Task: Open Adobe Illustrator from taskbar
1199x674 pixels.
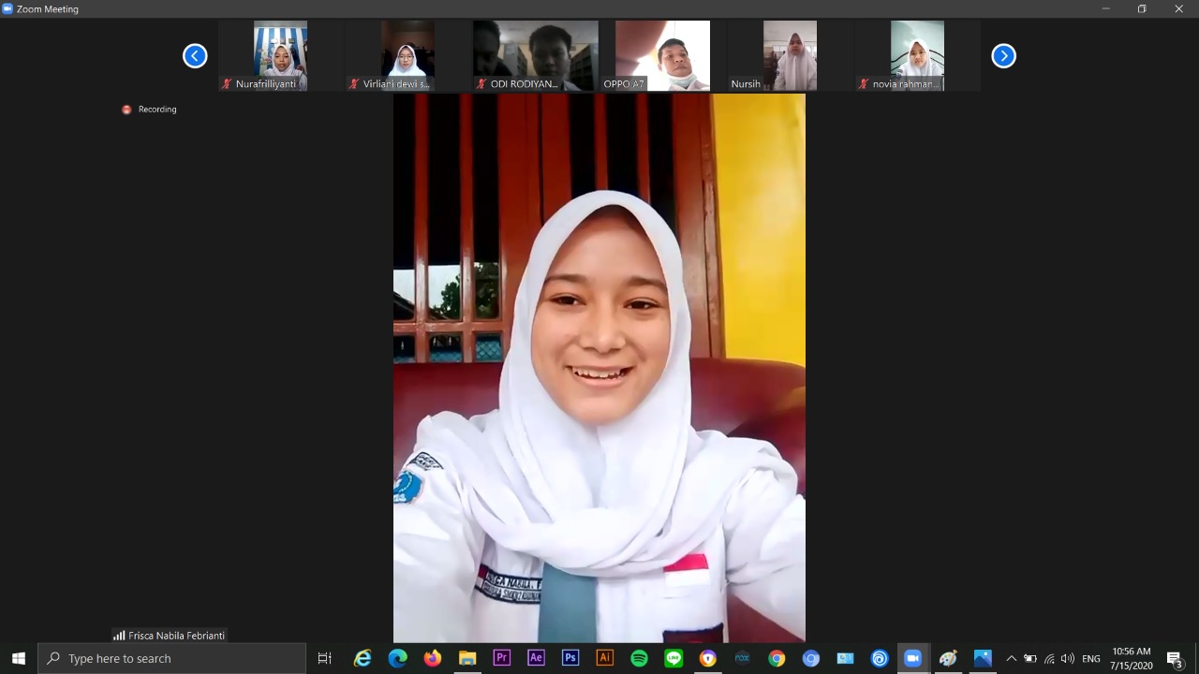Action: [605, 658]
